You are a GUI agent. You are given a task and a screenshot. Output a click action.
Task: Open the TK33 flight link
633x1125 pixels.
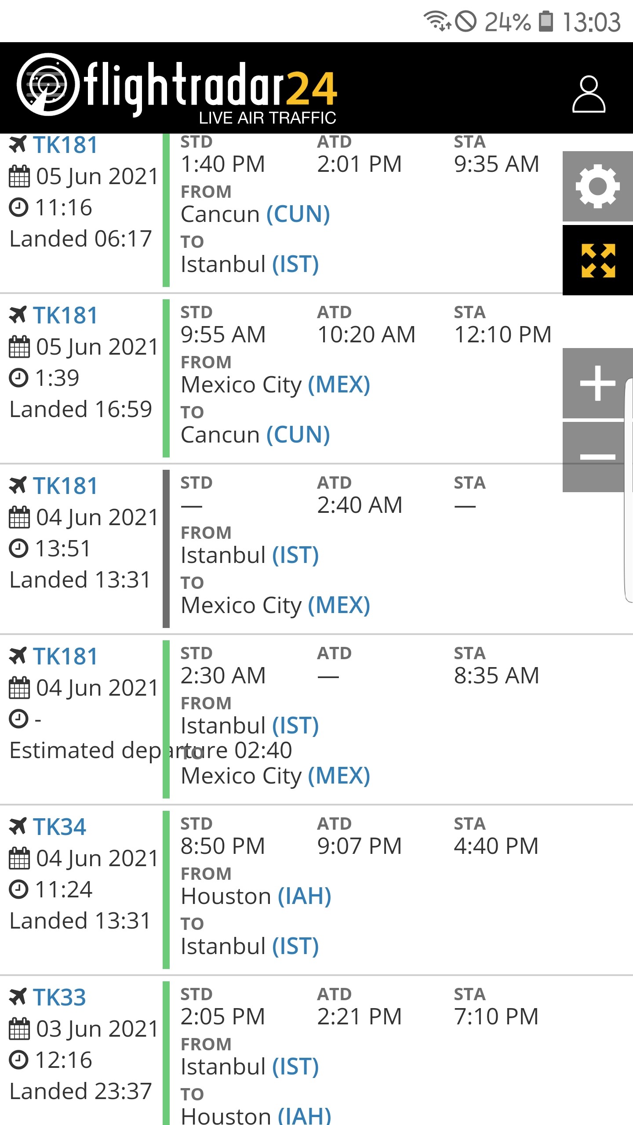[59, 998]
